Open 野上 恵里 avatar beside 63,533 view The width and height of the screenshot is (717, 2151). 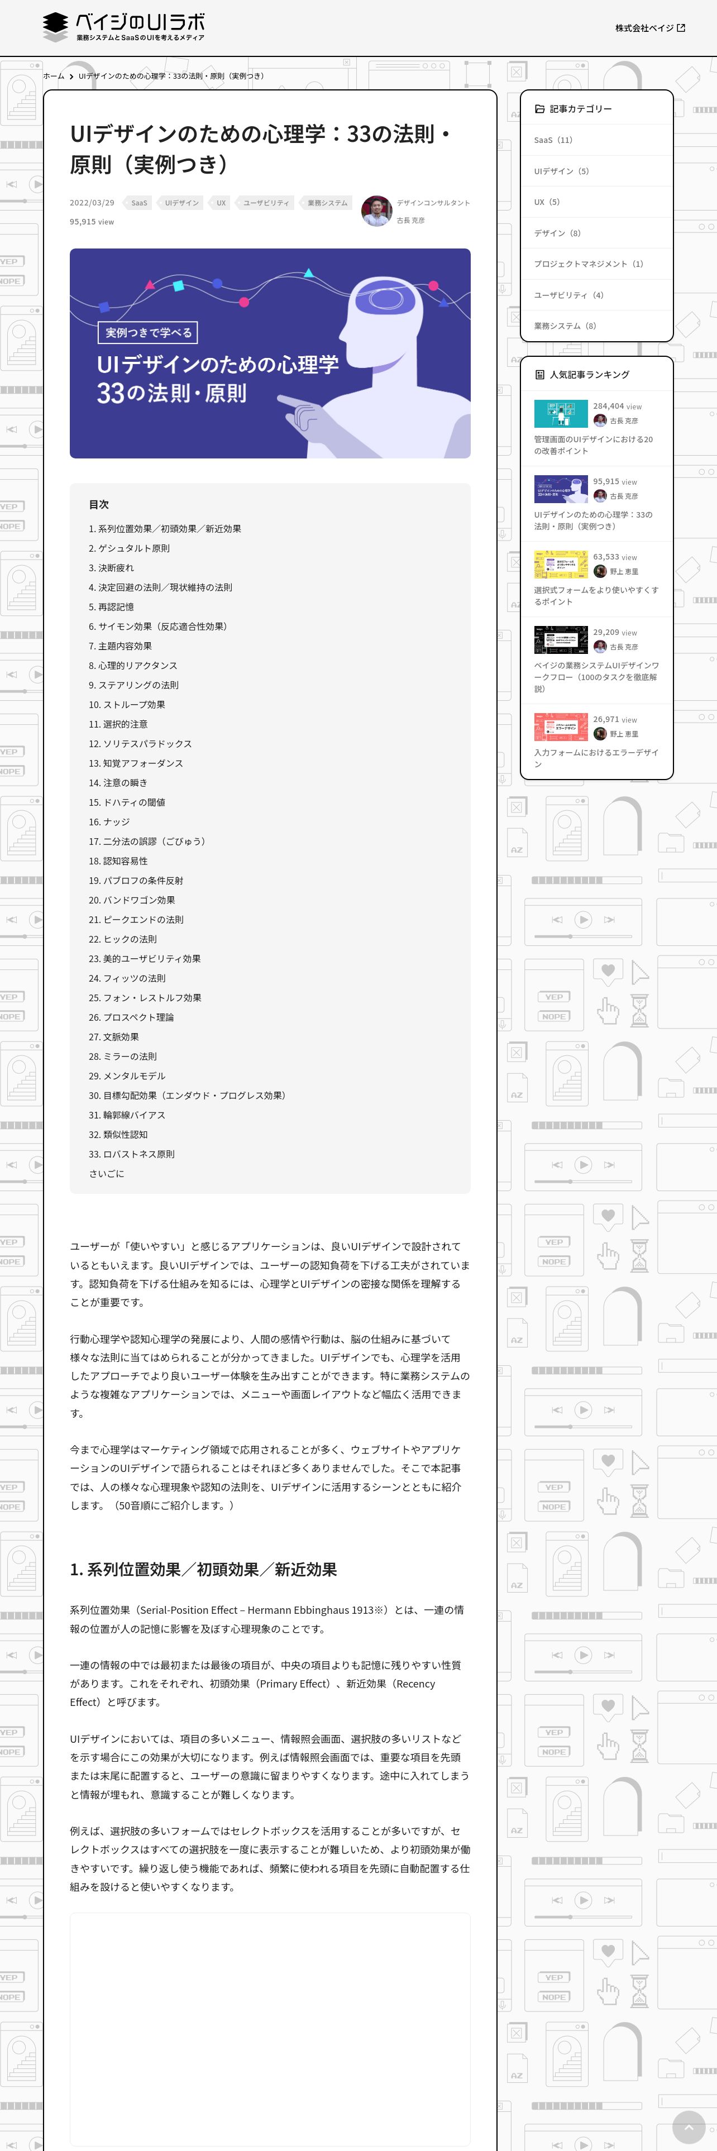tap(600, 572)
